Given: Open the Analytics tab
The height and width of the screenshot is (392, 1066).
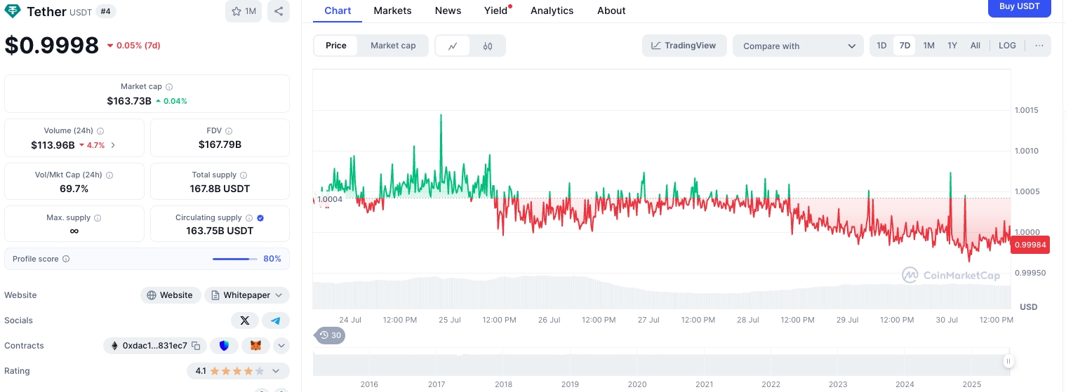Looking at the screenshot, I should [552, 11].
